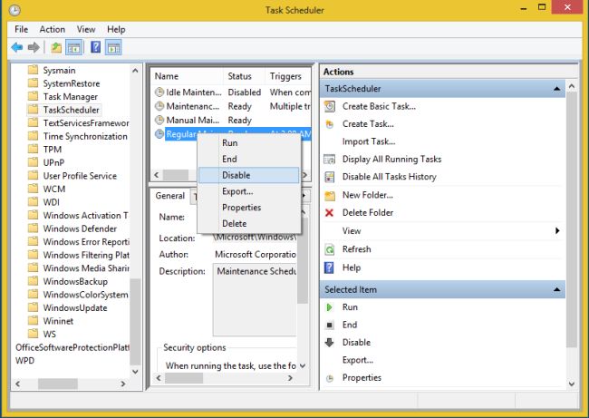Screen dimensions: 589x418
Task: Sort tasks by the Triggers column header
Action: pyautogui.click(x=288, y=76)
